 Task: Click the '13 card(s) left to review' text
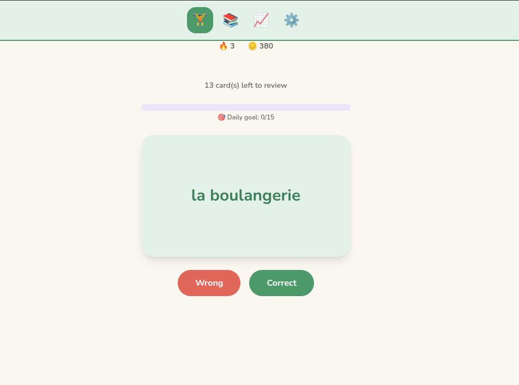(246, 86)
